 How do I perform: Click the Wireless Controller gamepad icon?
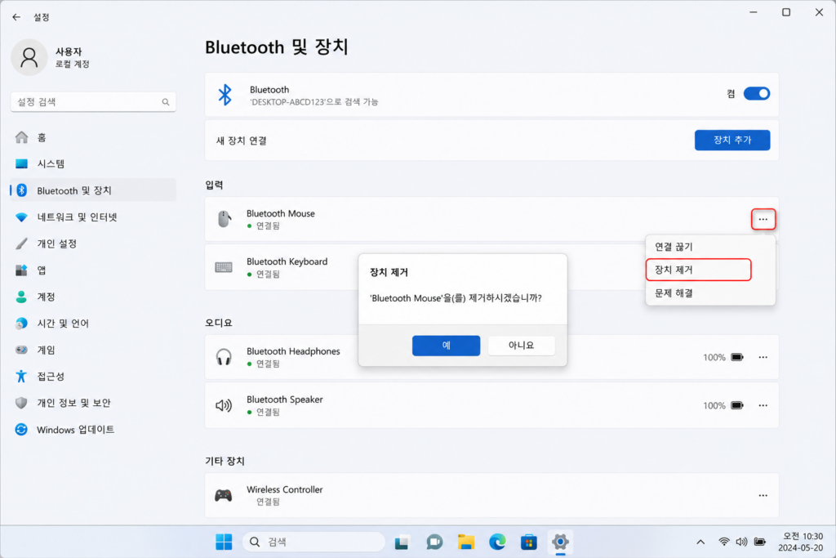pyautogui.click(x=224, y=496)
